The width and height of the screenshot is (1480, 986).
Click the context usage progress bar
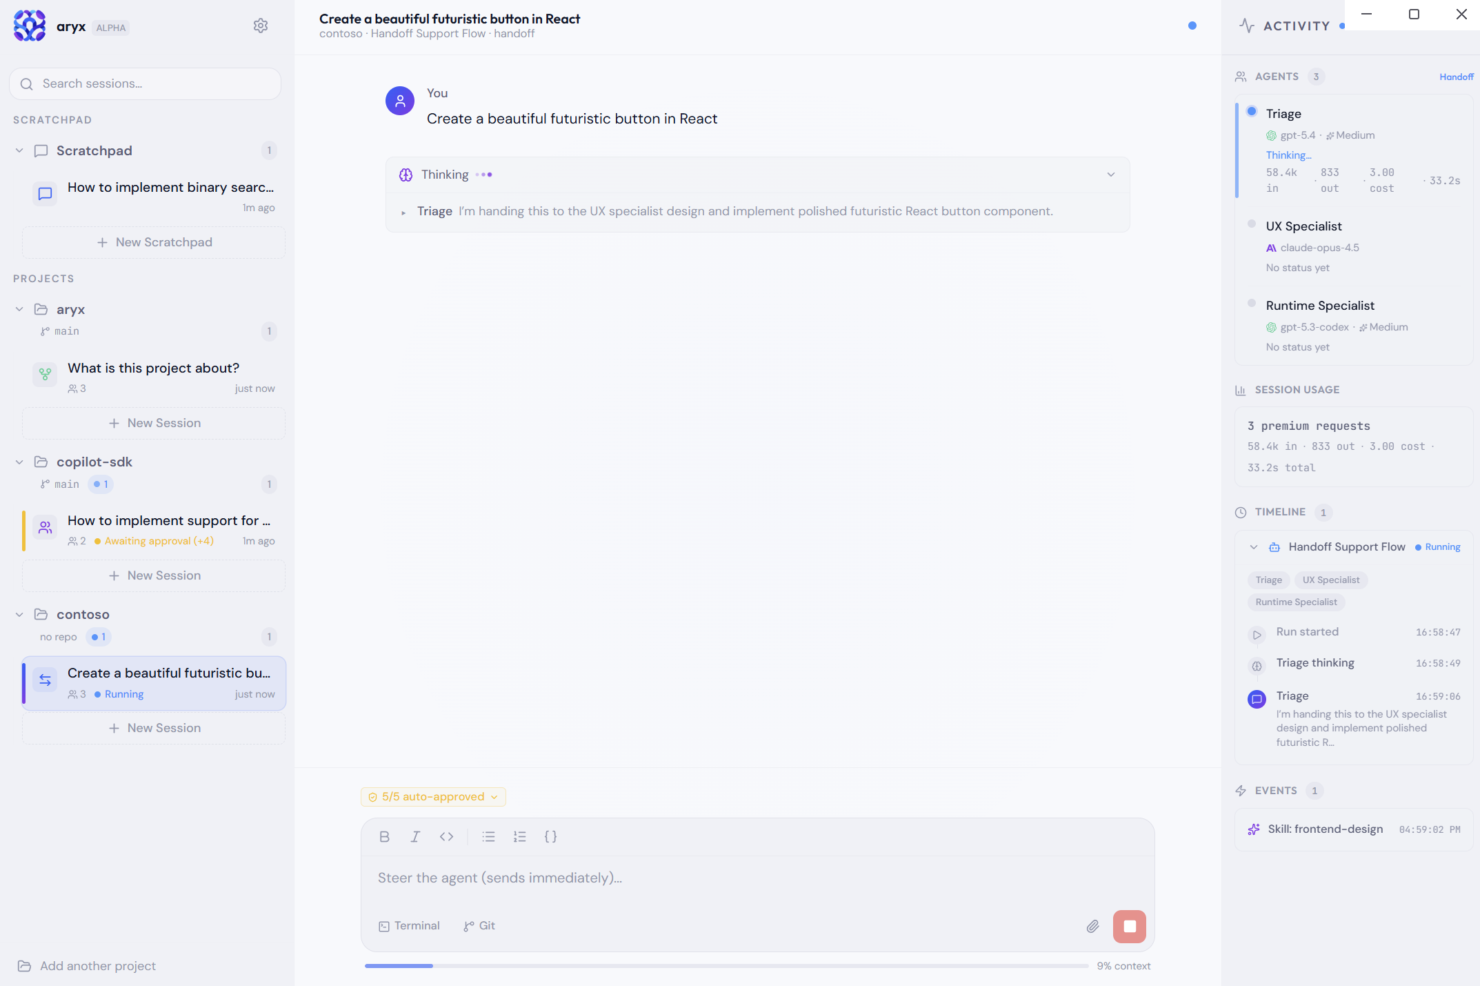point(726,966)
